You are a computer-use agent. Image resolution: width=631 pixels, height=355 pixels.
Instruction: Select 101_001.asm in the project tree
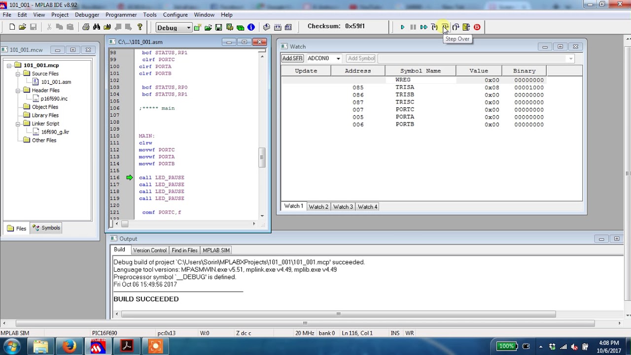[x=56, y=82]
